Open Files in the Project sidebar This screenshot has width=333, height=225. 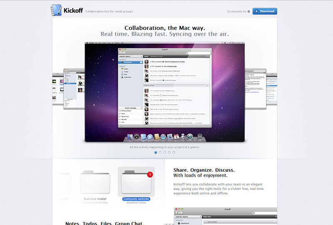[124, 75]
